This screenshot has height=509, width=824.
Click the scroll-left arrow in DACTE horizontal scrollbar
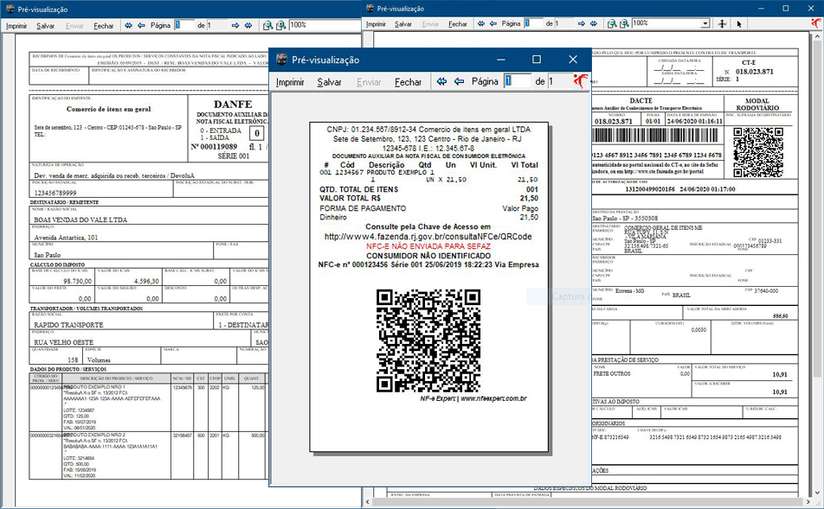pos(368,502)
